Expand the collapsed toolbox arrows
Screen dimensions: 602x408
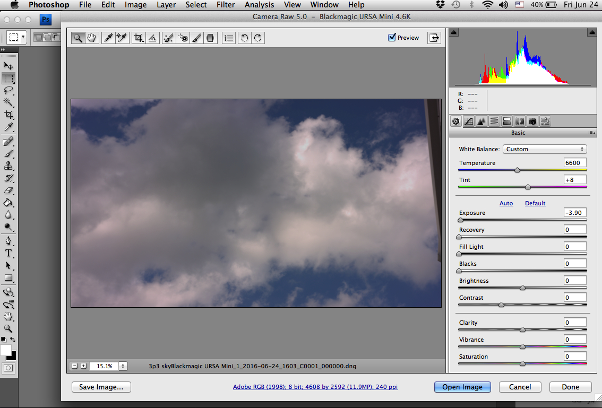click(x=3, y=50)
